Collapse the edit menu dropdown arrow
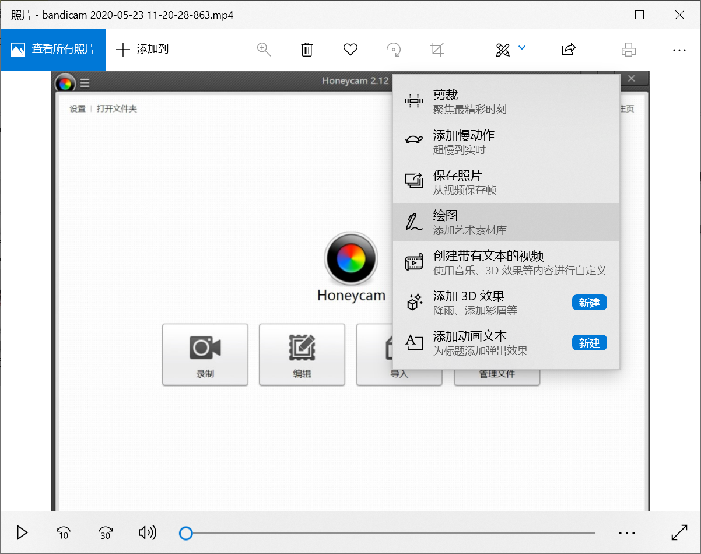 (522, 48)
